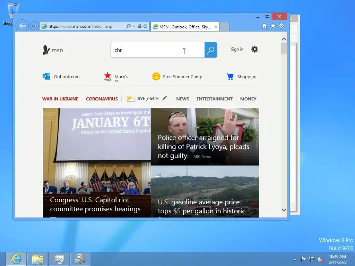Open RYE / 64°F weather forecast
Image resolution: width=355 pixels, height=266 pixels.
(x=148, y=99)
